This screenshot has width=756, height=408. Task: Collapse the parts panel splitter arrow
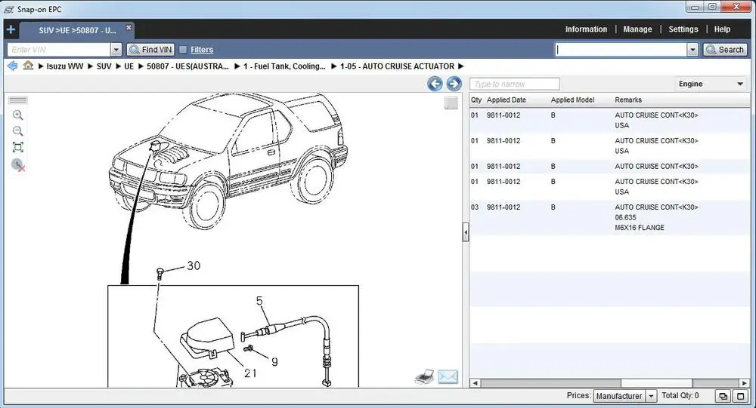pyautogui.click(x=466, y=232)
